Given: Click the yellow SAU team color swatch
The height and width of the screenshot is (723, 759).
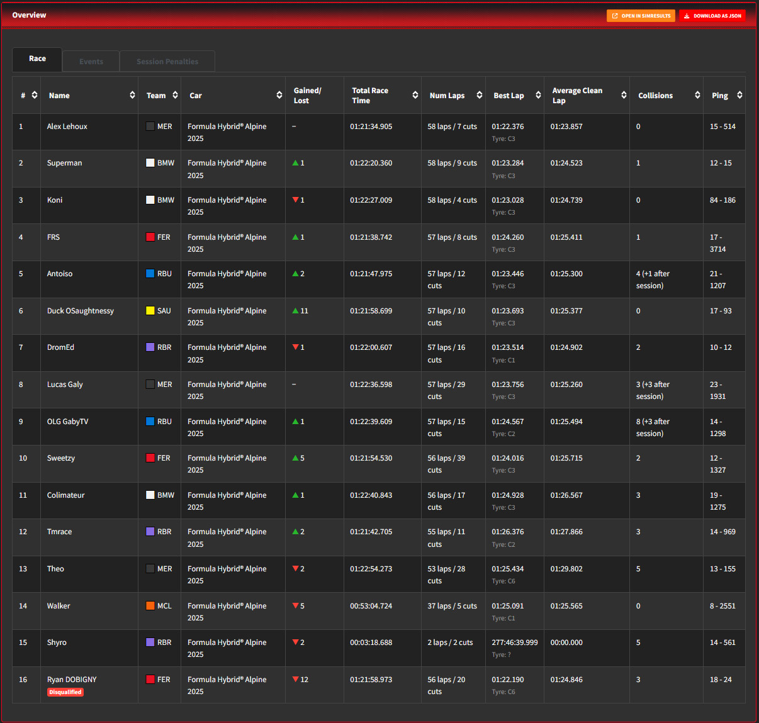Looking at the screenshot, I should [x=150, y=311].
